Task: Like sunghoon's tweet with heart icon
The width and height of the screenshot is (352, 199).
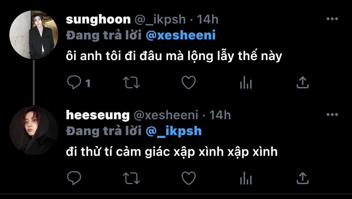Action: pyautogui.click(x=189, y=82)
